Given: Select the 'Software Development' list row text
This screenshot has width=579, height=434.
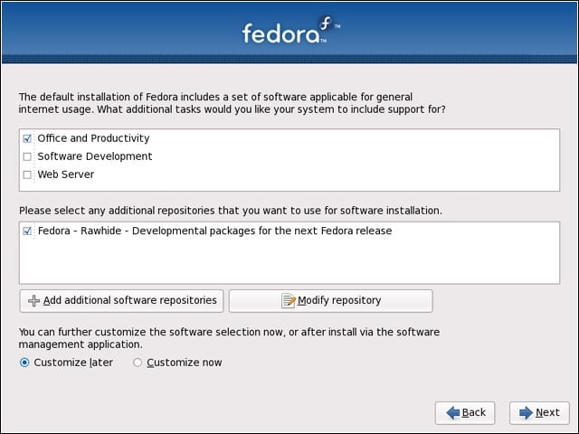Looking at the screenshot, I should point(94,156).
